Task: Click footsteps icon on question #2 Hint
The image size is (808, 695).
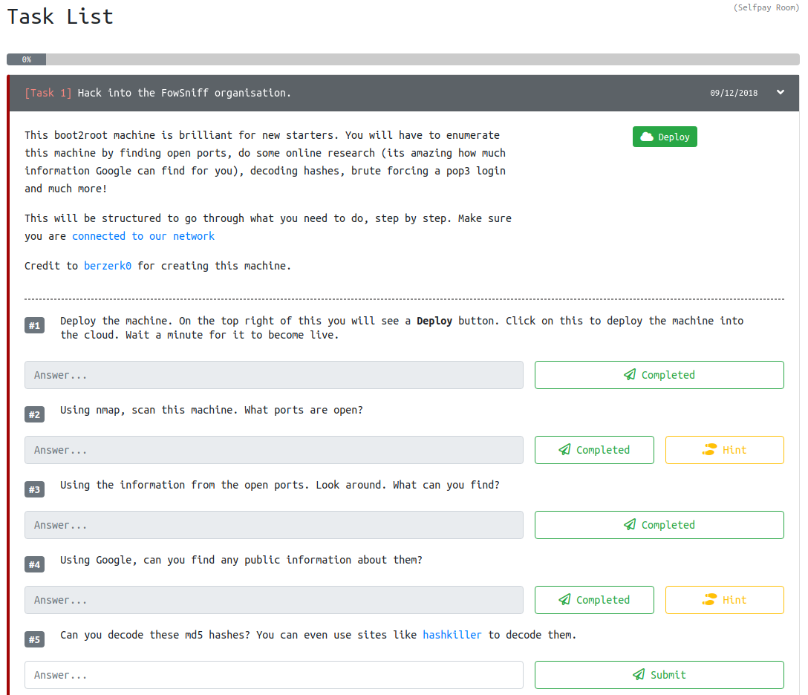Action: [x=709, y=450]
